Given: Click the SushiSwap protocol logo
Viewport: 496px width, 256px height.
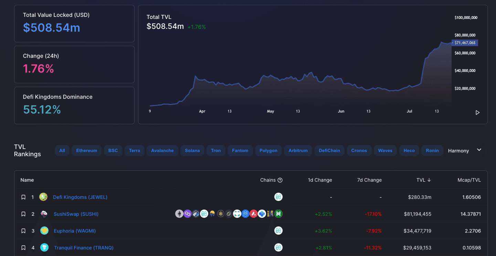Looking at the screenshot, I should pos(44,214).
